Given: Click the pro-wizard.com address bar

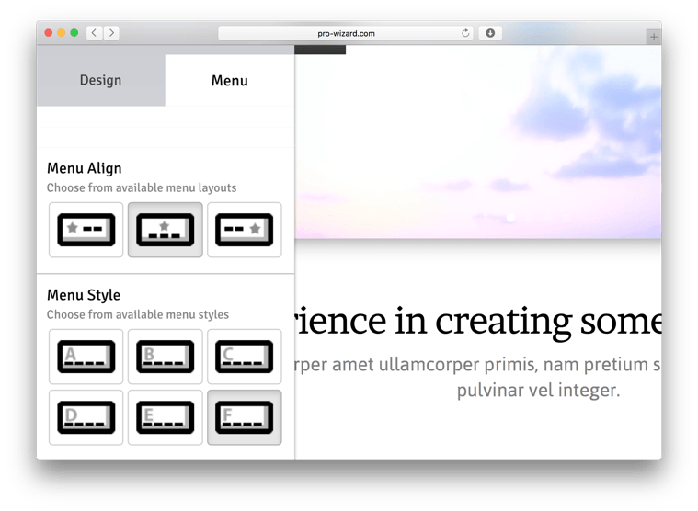Looking at the screenshot, I should point(346,33).
